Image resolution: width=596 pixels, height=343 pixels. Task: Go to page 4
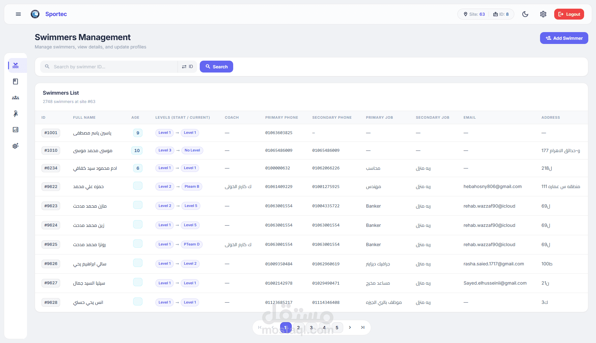pyautogui.click(x=324, y=328)
